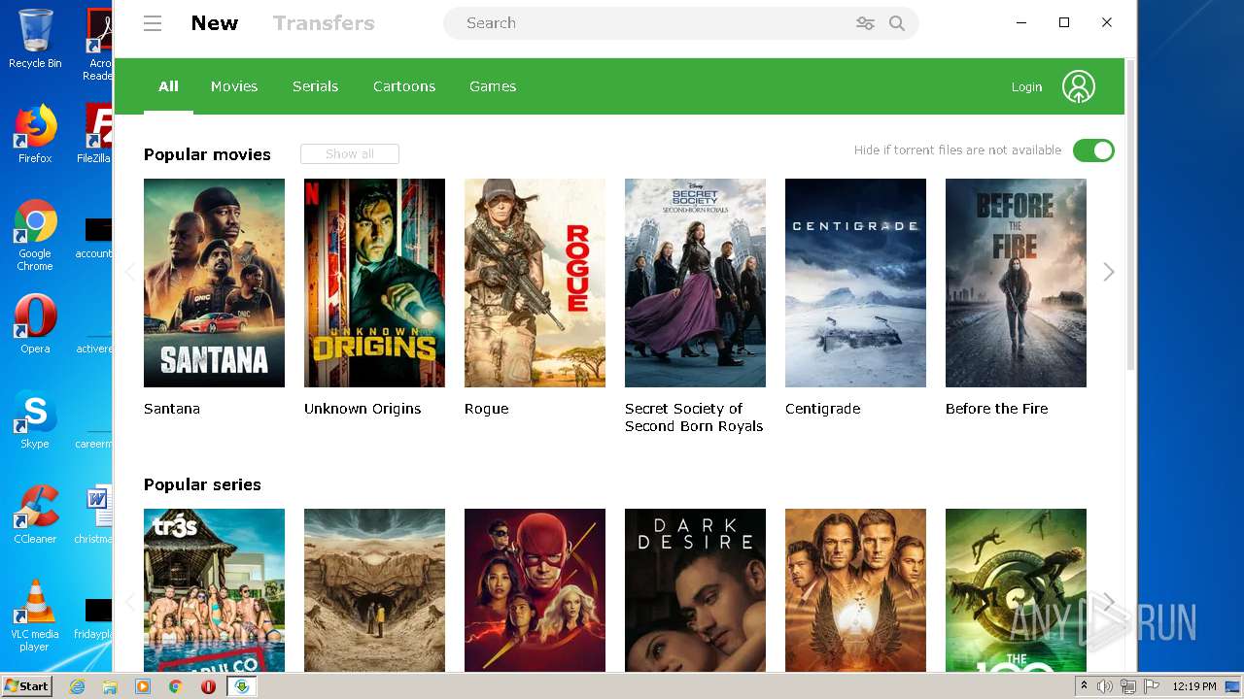This screenshot has width=1244, height=699.
Task: Click Internet Explorer taskbar icon
Action: pos(77,686)
